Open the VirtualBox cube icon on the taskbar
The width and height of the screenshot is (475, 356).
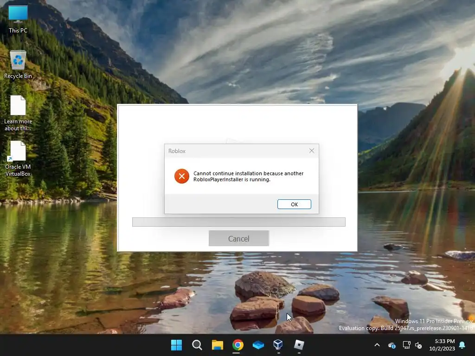(x=278, y=344)
